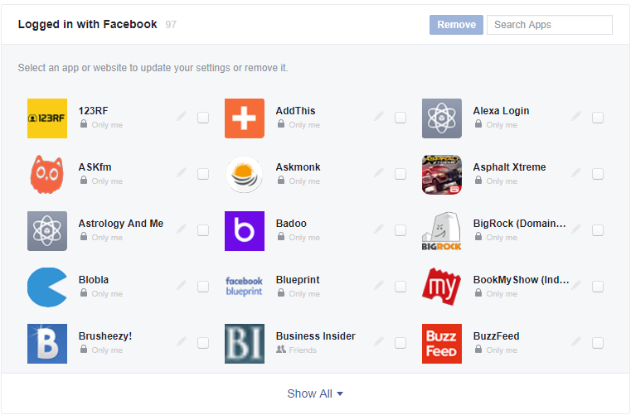Viewport: 631px width, 415px height.
Task: Click the edit pencil beside Askmonk
Action: (379, 173)
